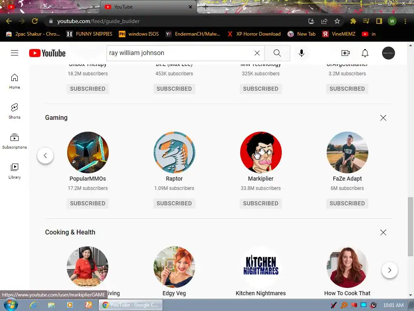Open the notifications bell

pyautogui.click(x=365, y=53)
